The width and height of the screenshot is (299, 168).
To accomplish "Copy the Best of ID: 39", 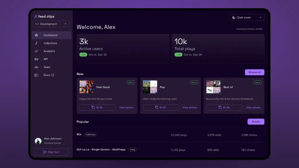I will tap(224, 108).
